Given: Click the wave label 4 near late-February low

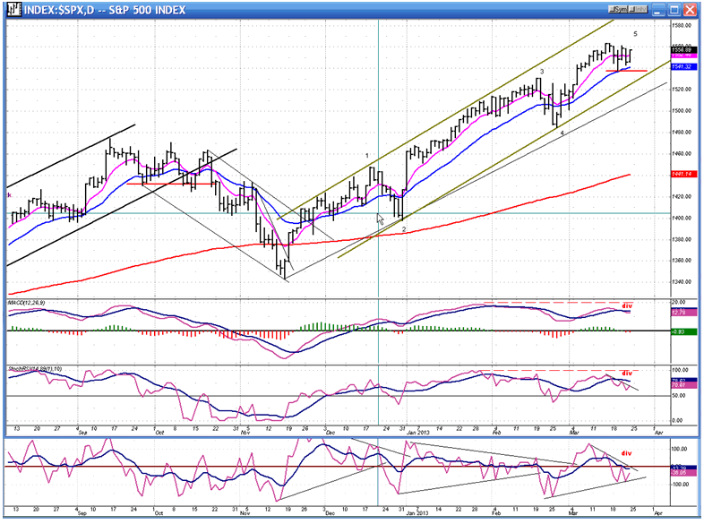Looking at the screenshot, I should (562, 133).
